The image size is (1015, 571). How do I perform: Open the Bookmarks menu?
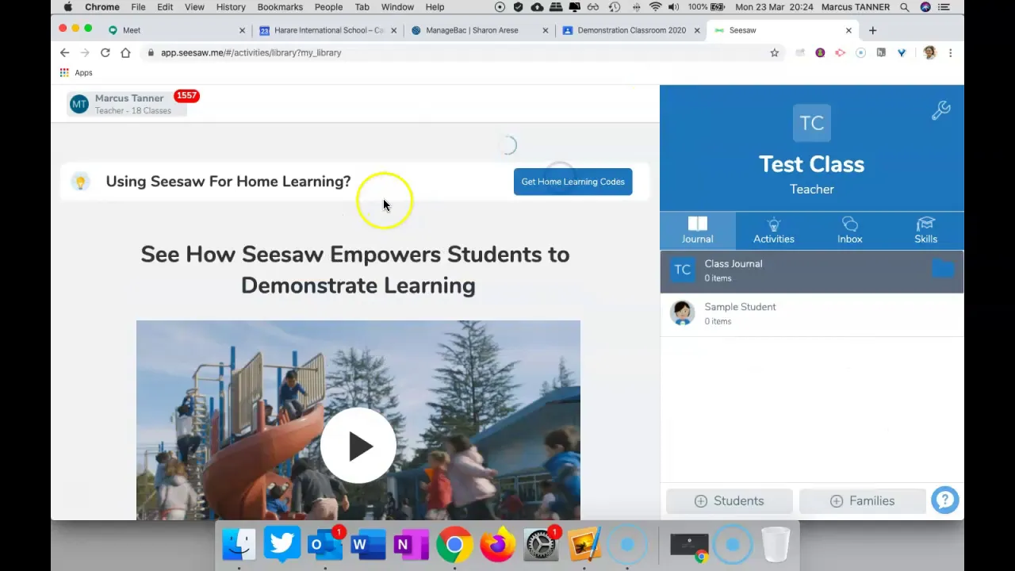click(280, 7)
